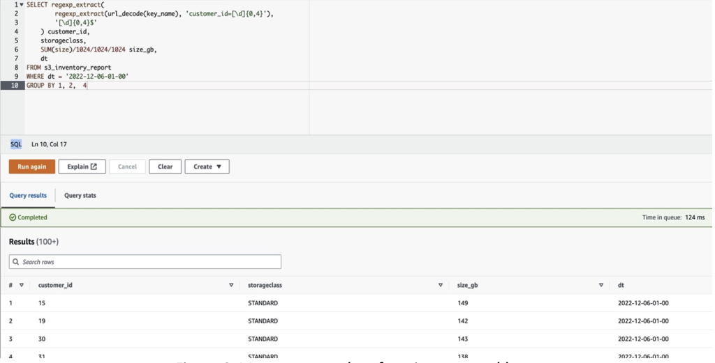Collapse the code fold arrow on line 1
This screenshot has width=715, height=363.
pyautogui.click(x=22, y=5)
